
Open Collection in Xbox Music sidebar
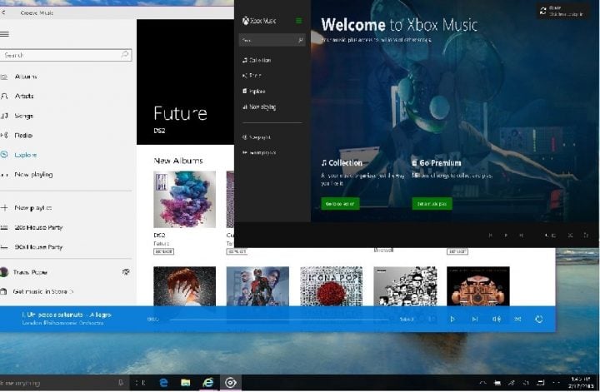coord(257,61)
